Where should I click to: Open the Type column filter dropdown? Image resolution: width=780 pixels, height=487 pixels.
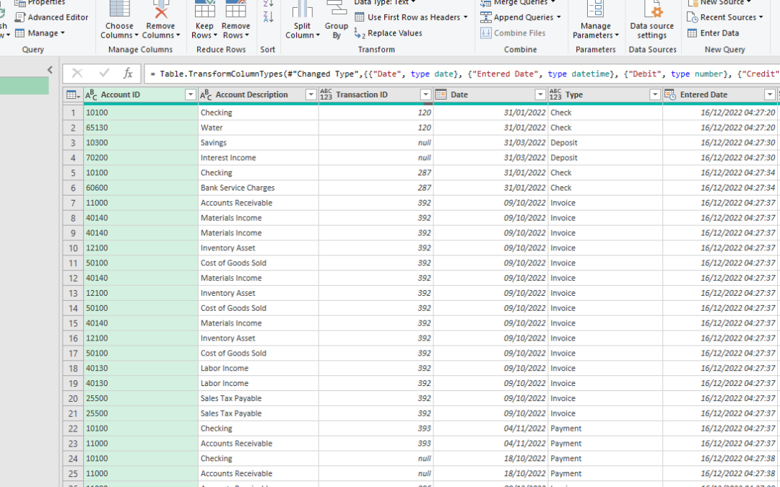[655, 95]
